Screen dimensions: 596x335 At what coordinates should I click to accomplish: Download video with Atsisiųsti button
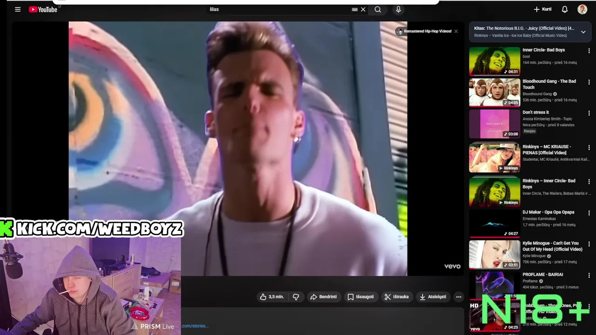point(433,297)
